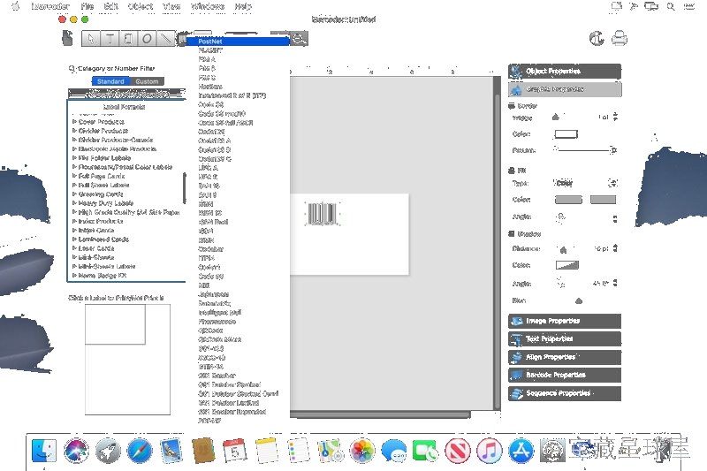Click the shadow Distance stepper arrows
This screenshot has width=707, height=471.
(615, 248)
